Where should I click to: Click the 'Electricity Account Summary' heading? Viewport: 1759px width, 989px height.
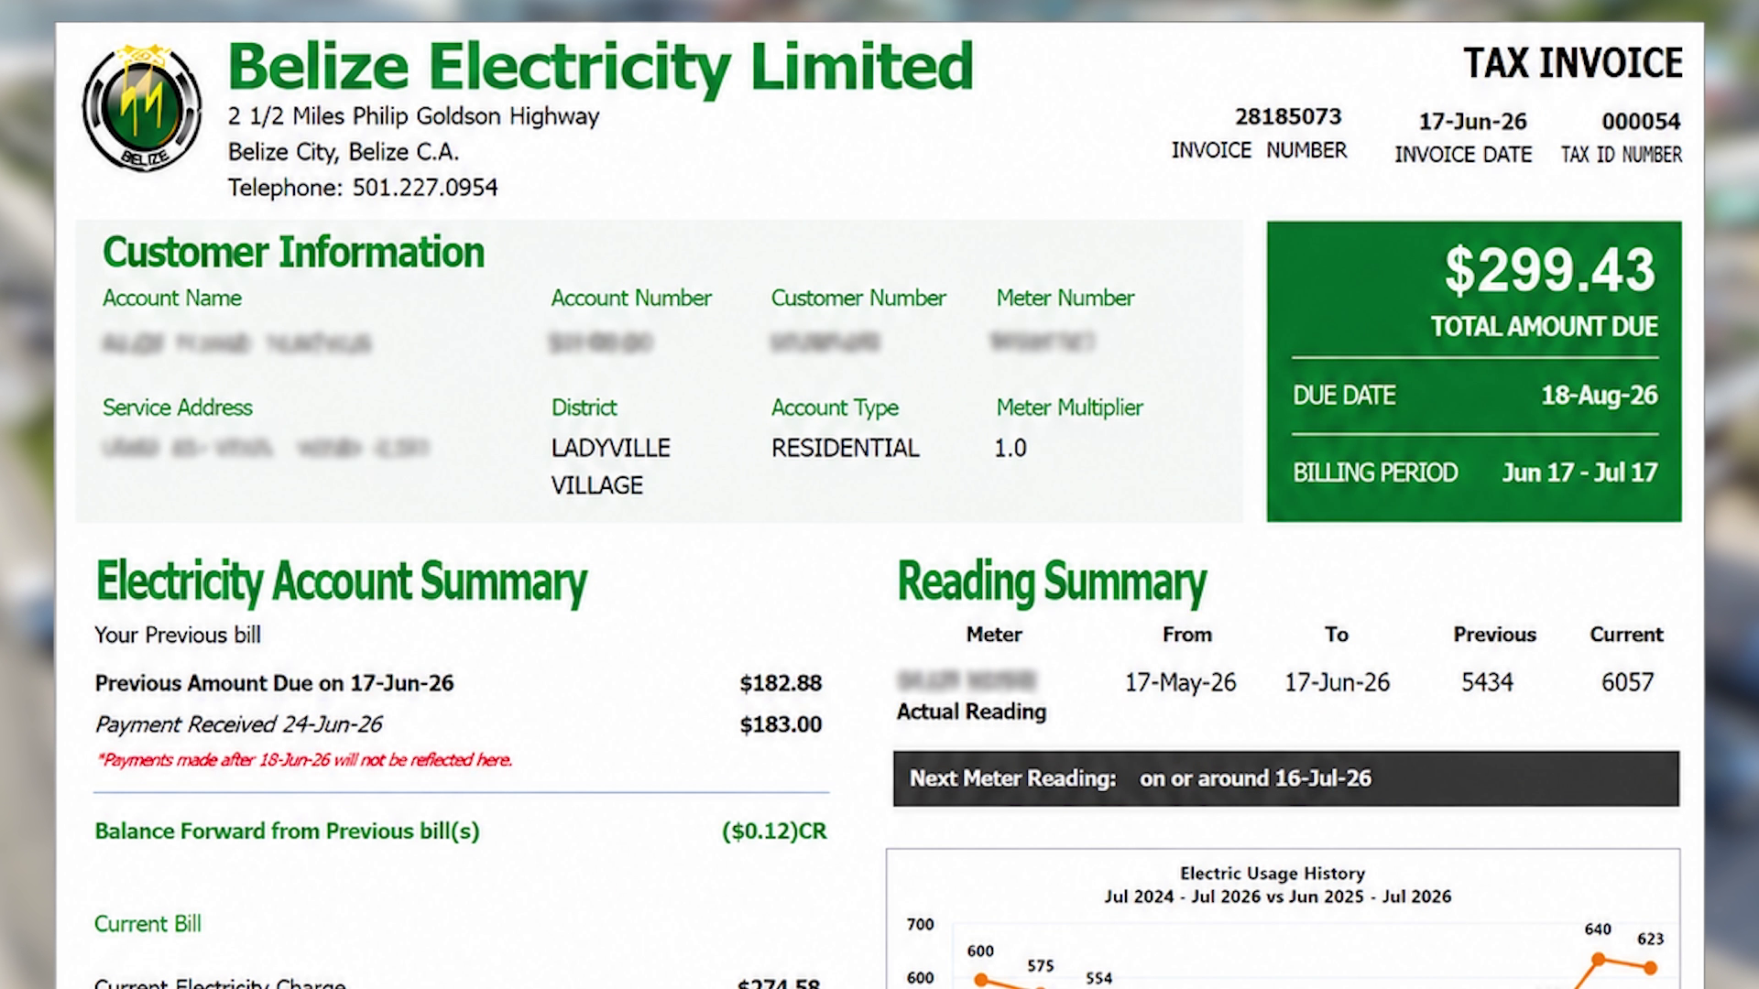[x=342, y=581]
